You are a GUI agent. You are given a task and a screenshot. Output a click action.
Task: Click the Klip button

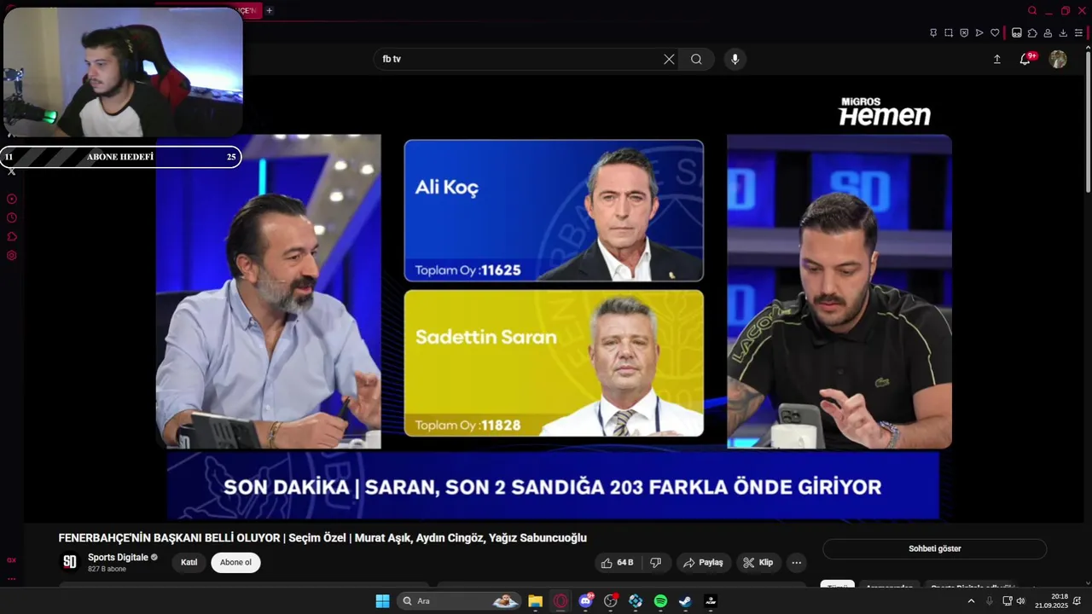[758, 563]
